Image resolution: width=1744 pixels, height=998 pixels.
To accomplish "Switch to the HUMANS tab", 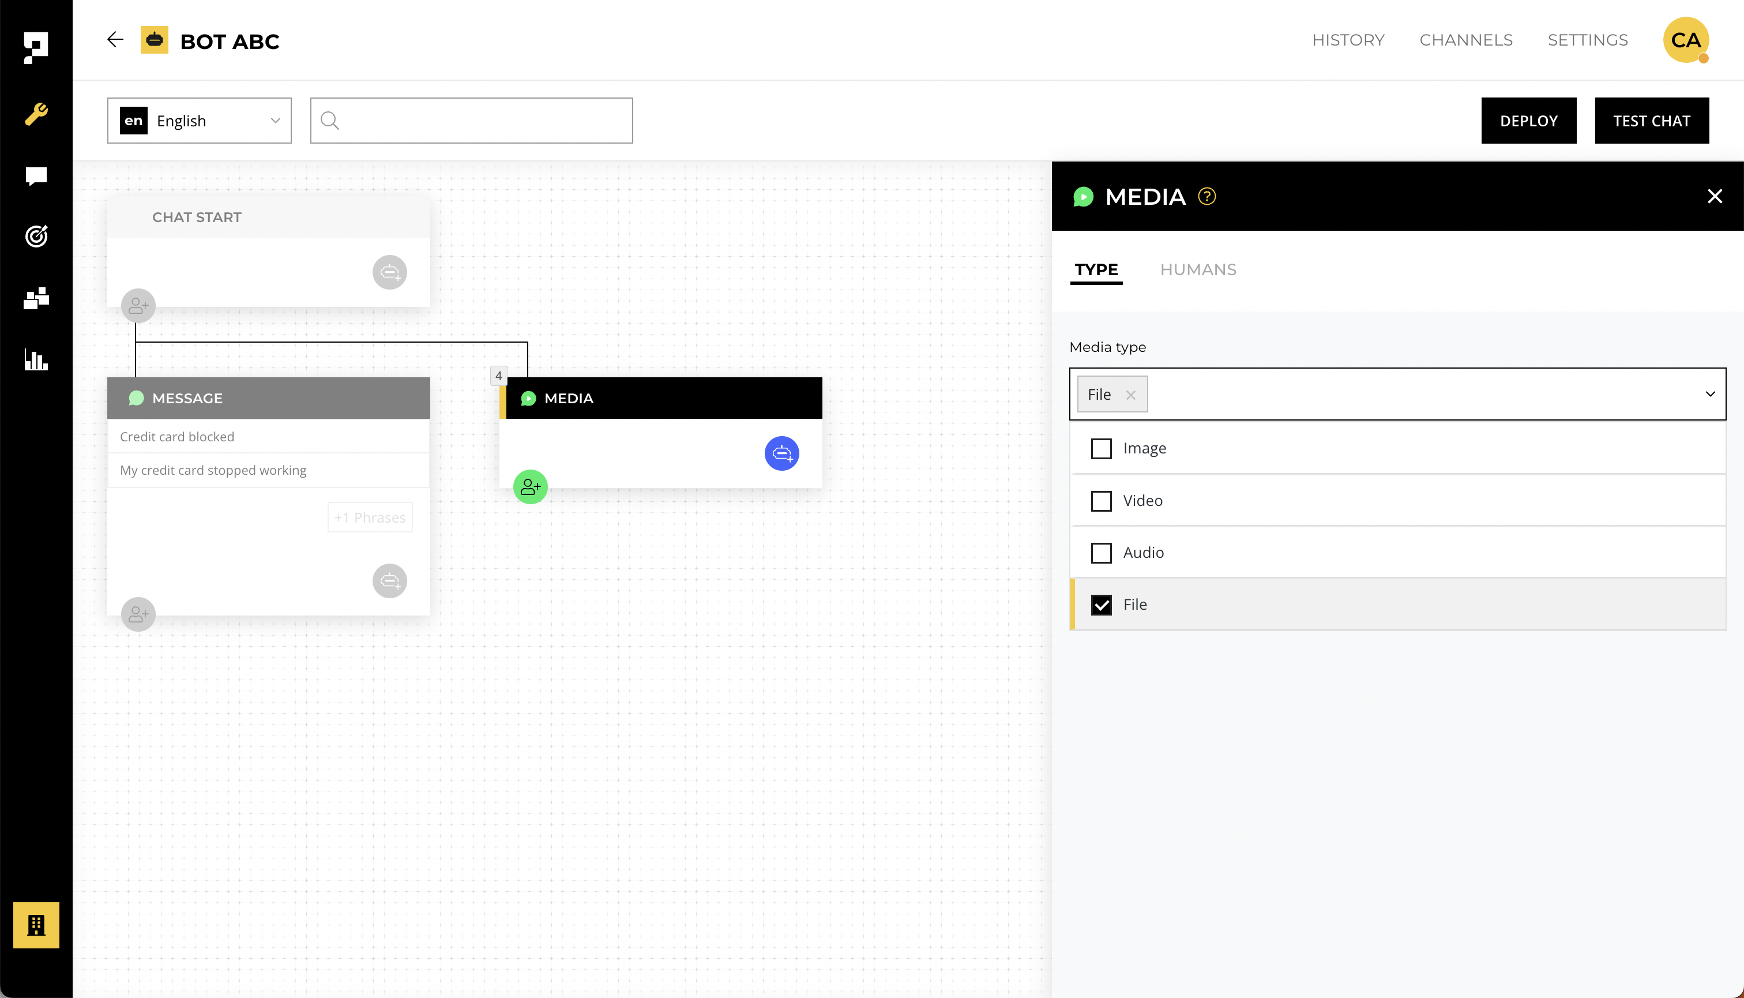I will point(1198,269).
